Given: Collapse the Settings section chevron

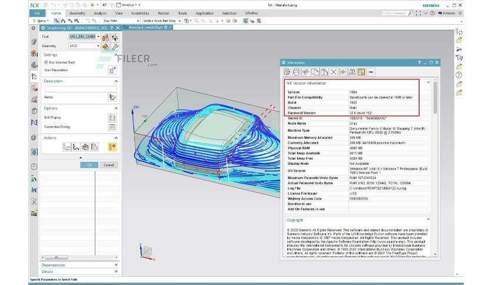Looking at the screenshot, I should [x=116, y=55].
